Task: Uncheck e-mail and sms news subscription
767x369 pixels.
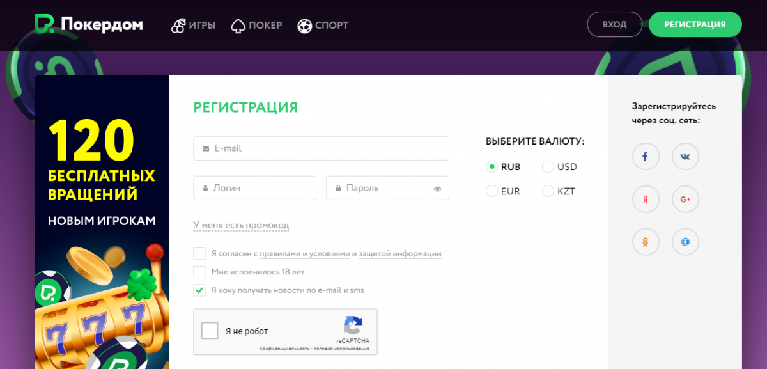Action: tap(199, 290)
